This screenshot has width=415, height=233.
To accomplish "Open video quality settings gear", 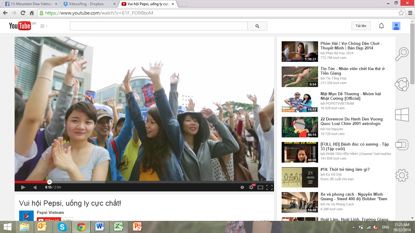I will click(x=251, y=187).
